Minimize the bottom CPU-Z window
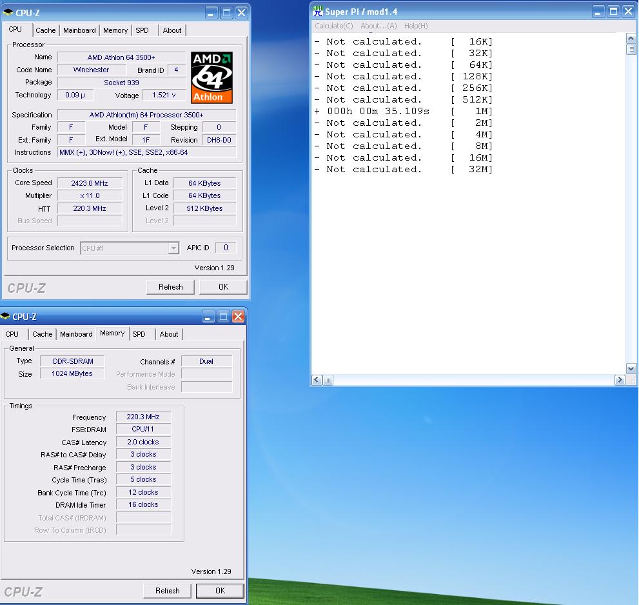Image resolution: width=639 pixels, height=605 pixels. point(208,316)
